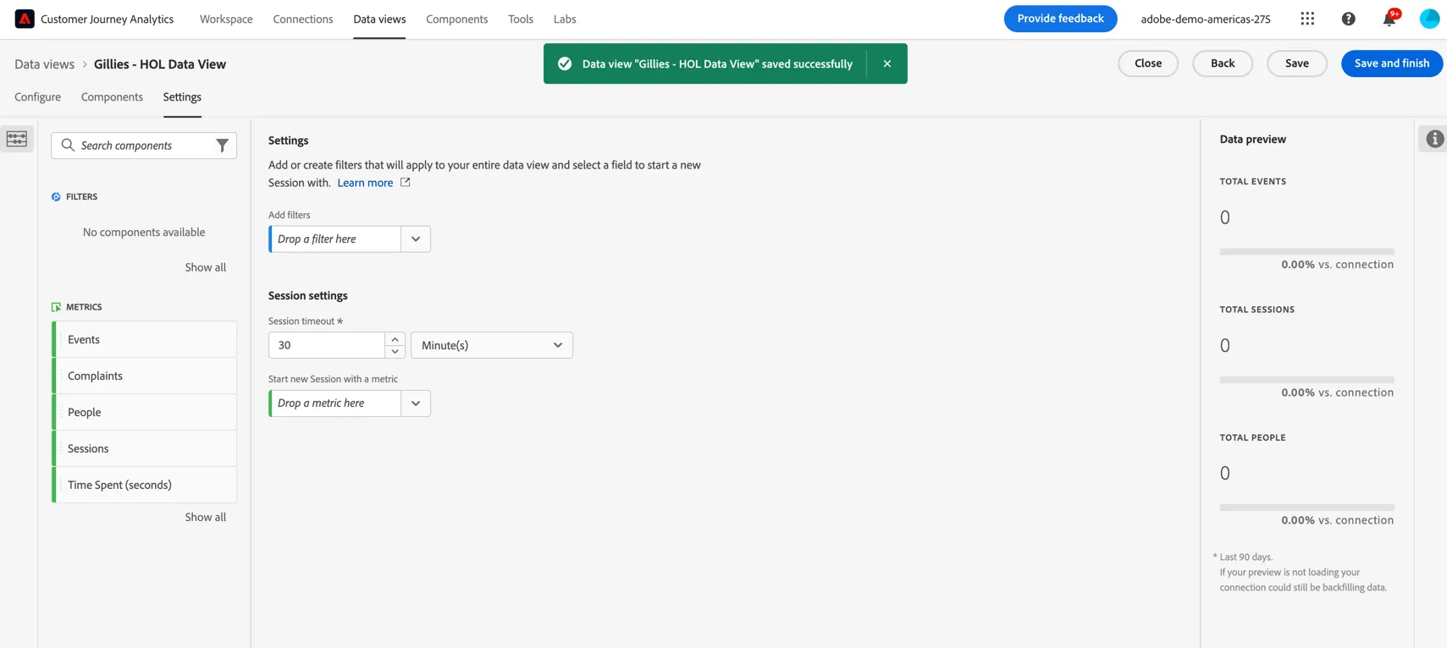
Task: Open the Labs menu
Action: 565,19
